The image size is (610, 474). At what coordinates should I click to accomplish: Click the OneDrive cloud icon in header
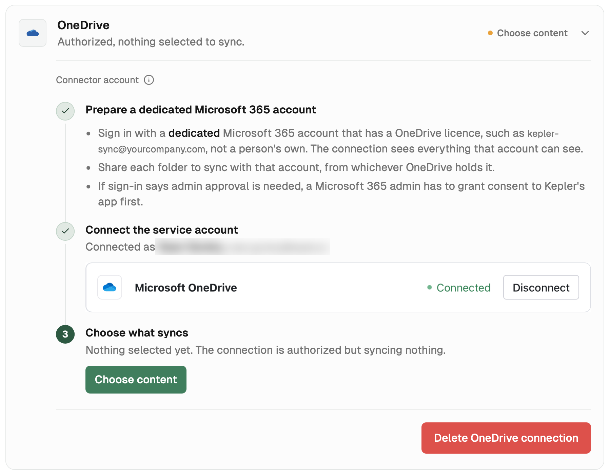[33, 33]
